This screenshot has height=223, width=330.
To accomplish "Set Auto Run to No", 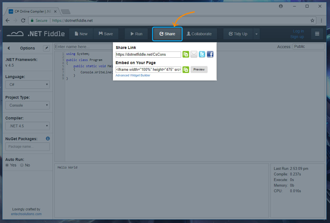I will (22, 165).
